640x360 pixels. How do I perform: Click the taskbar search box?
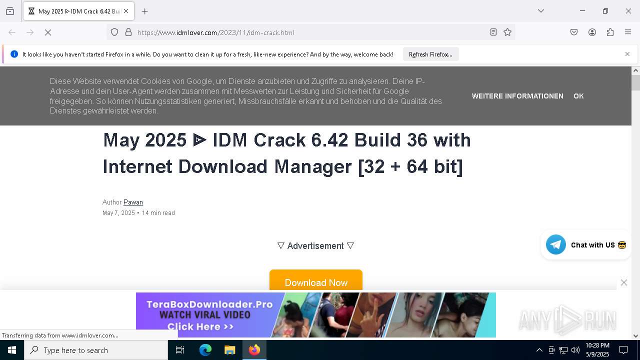coord(96,350)
